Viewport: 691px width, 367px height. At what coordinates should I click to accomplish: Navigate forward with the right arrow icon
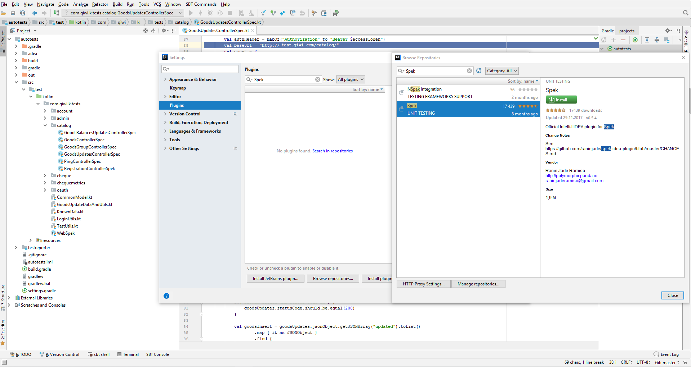(44, 13)
